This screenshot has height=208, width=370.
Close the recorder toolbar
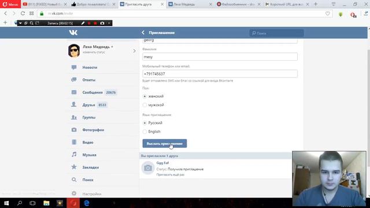[109, 23]
